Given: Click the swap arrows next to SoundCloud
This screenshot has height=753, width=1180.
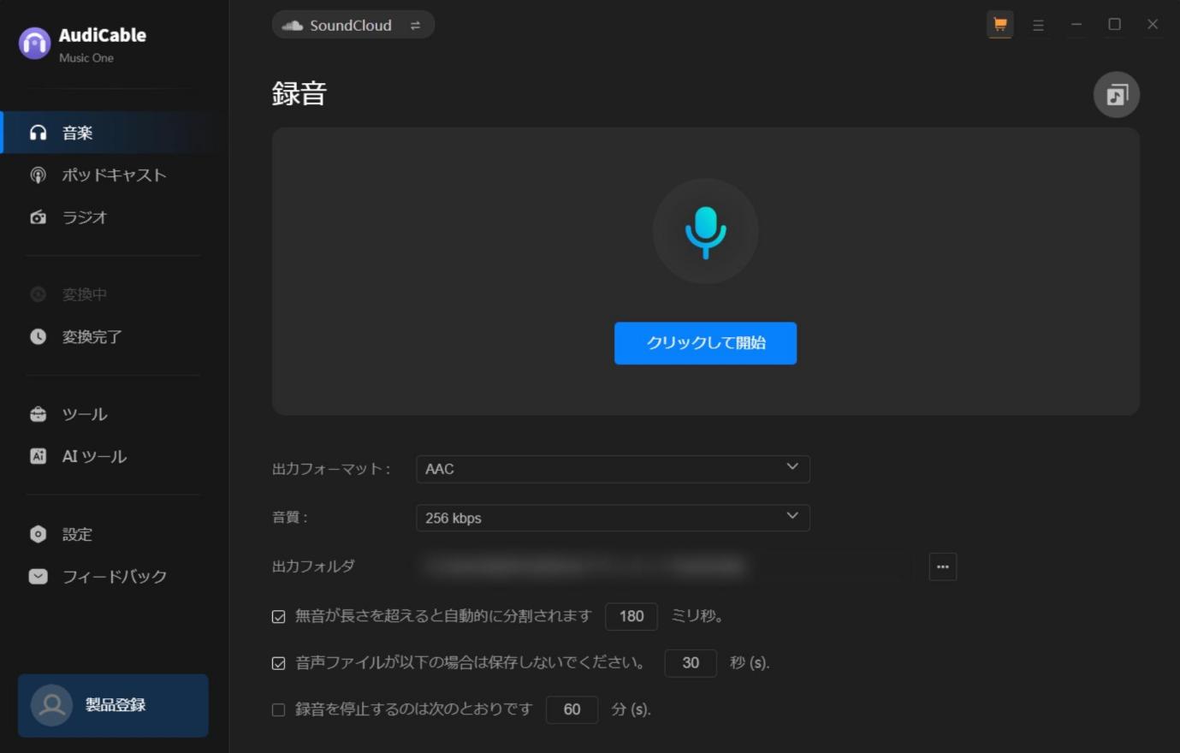Looking at the screenshot, I should (415, 26).
